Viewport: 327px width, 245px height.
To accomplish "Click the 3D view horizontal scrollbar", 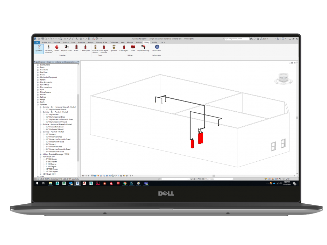I will pyautogui.click(x=214, y=176).
